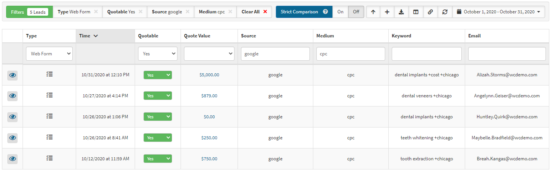The height and width of the screenshot is (171, 552).
Task: Open the Quote Value filter dropdown
Action: 209,54
